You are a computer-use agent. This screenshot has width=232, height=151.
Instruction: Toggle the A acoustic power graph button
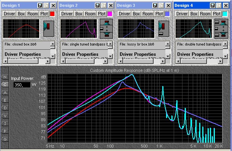coord(5,93)
